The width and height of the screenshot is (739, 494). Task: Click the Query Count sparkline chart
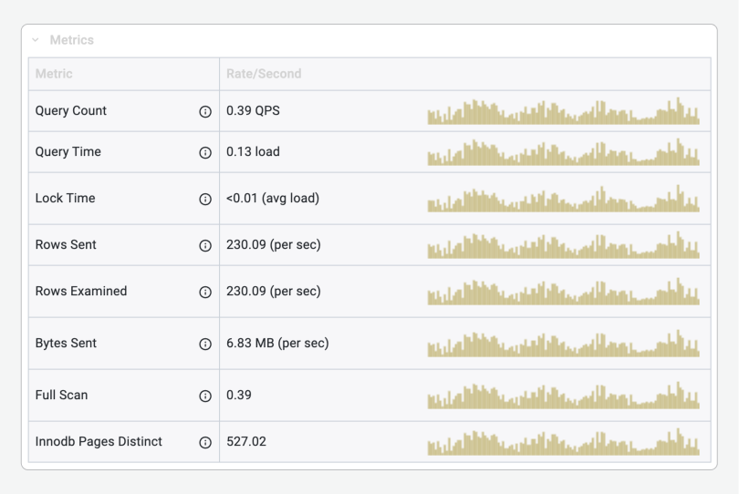tap(563, 111)
